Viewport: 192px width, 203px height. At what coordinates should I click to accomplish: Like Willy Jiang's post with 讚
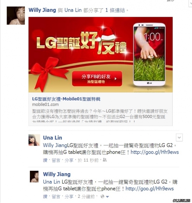point(45,196)
